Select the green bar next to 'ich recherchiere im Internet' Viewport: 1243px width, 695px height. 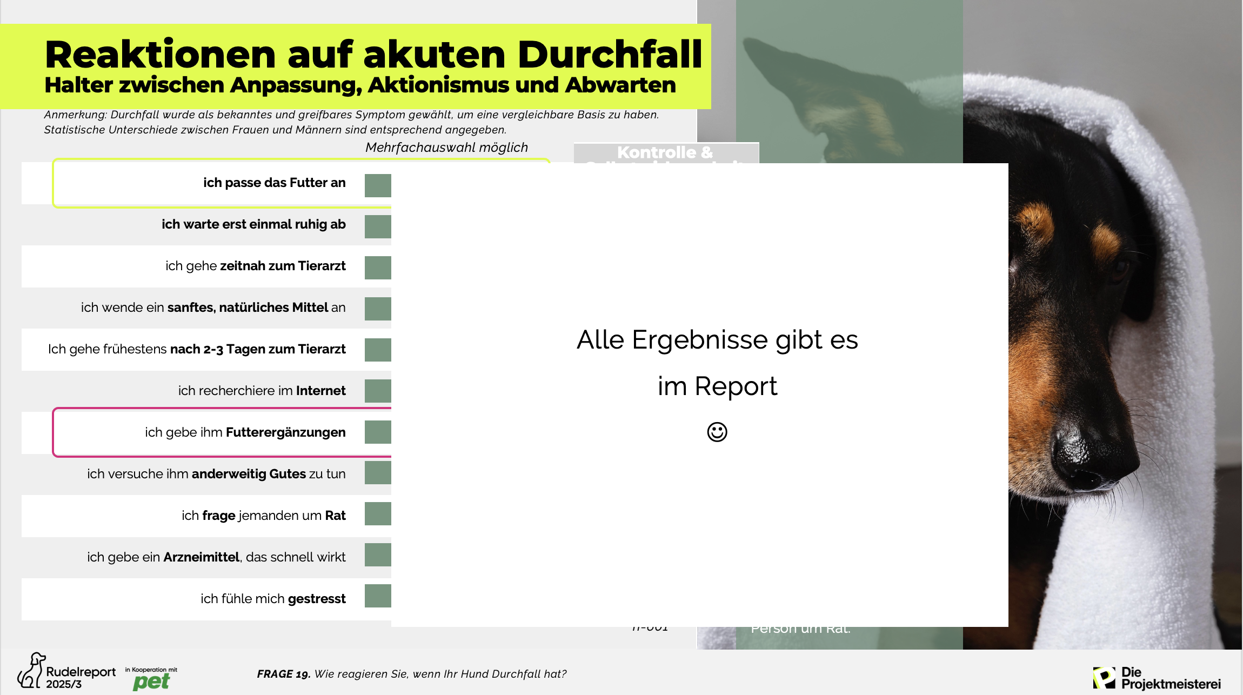tap(378, 390)
